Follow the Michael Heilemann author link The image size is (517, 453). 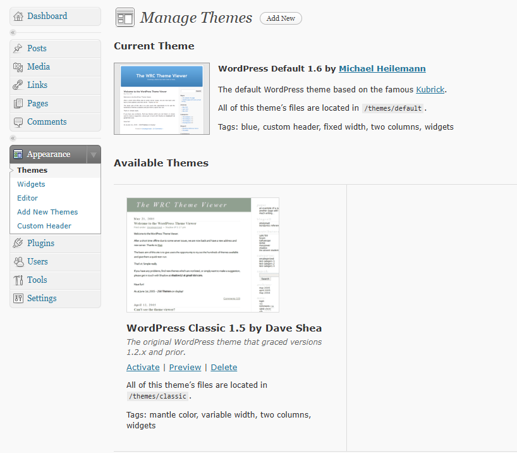(382, 69)
